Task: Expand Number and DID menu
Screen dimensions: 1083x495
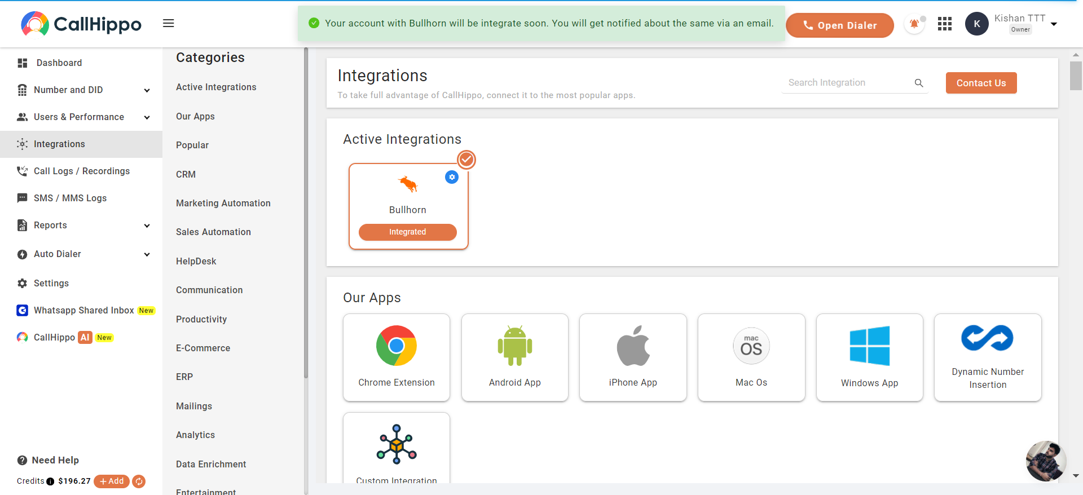Action: point(147,90)
